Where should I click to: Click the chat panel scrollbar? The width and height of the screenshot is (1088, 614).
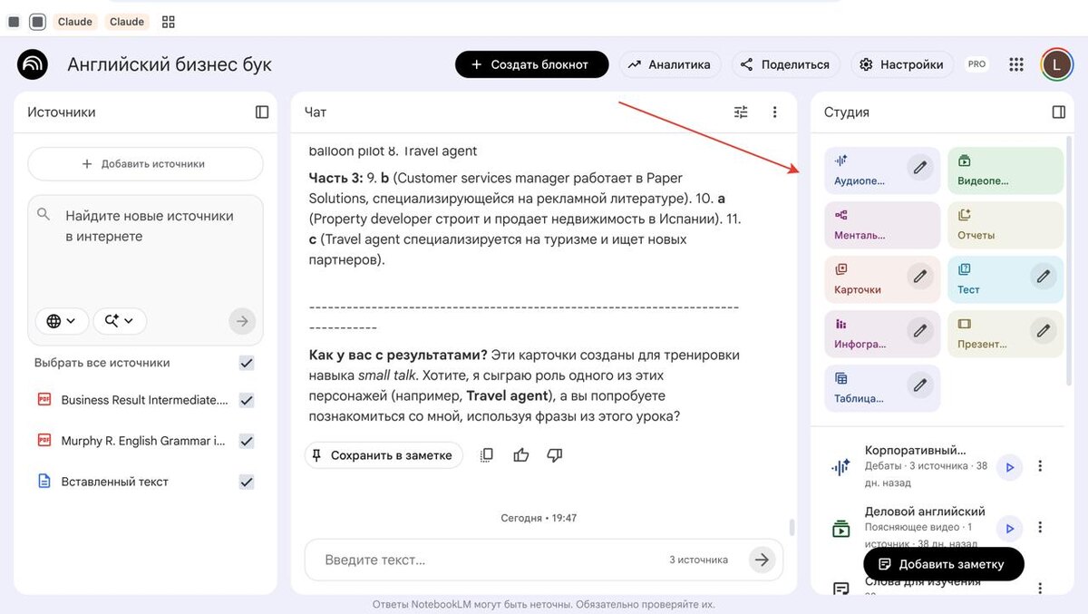pyautogui.click(x=792, y=527)
